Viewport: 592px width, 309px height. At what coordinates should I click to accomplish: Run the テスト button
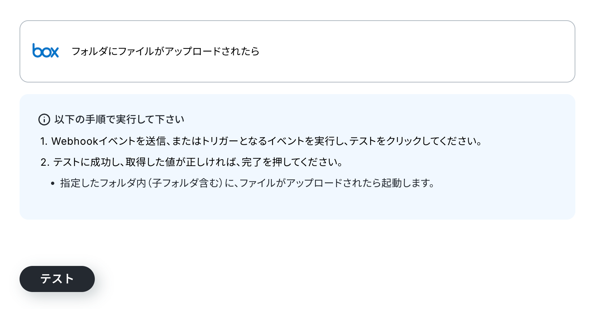coord(57,279)
